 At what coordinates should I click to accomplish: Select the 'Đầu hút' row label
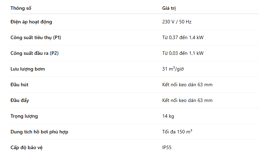20,85
